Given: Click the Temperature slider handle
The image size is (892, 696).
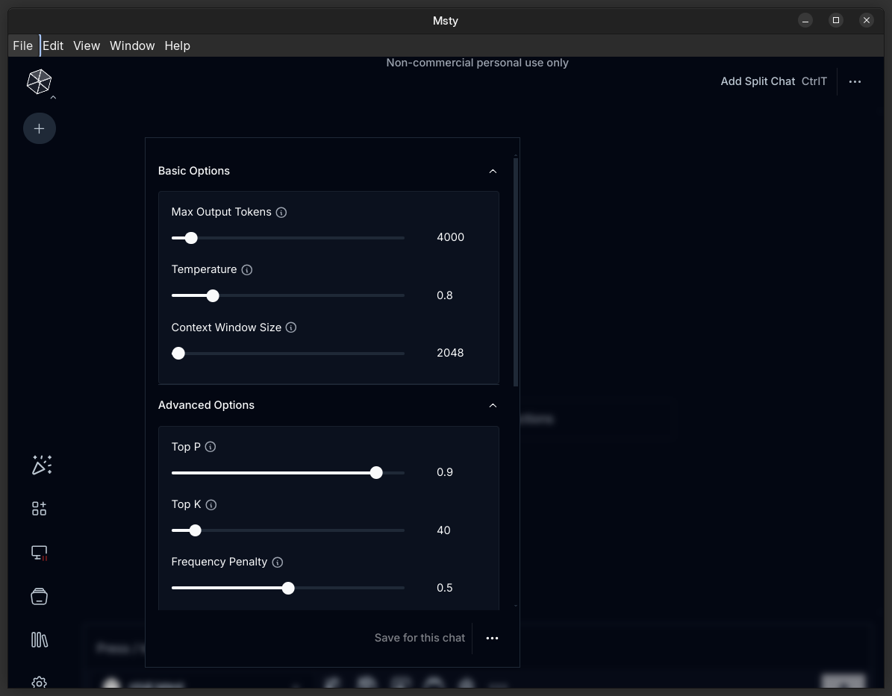Looking at the screenshot, I should pos(213,295).
